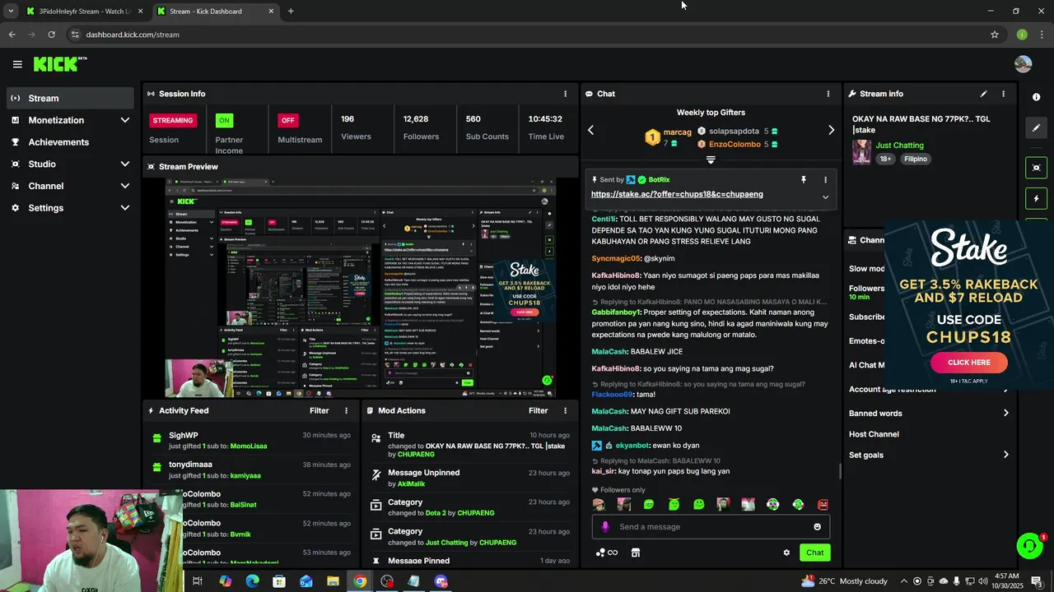
Task: Click the Kick logo
Action: [59, 64]
